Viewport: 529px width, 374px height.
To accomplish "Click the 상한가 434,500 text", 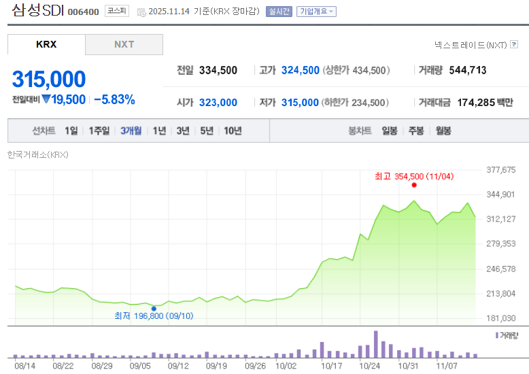I will pos(356,70).
